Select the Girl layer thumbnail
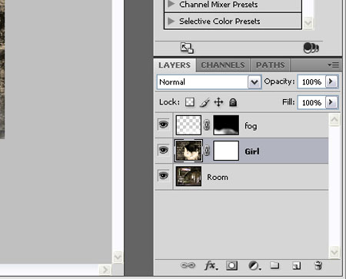Viewport: 346px width, 279px height. [x=188, y=151]
